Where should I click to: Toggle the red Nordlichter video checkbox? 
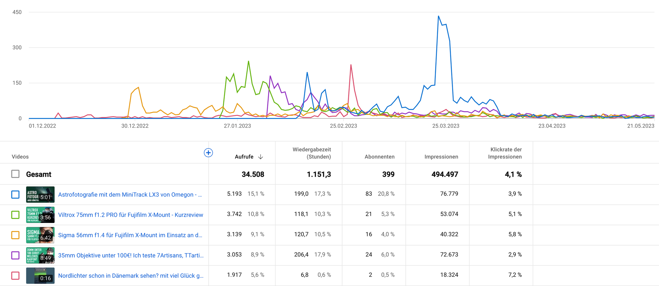(x=15, y=275)
